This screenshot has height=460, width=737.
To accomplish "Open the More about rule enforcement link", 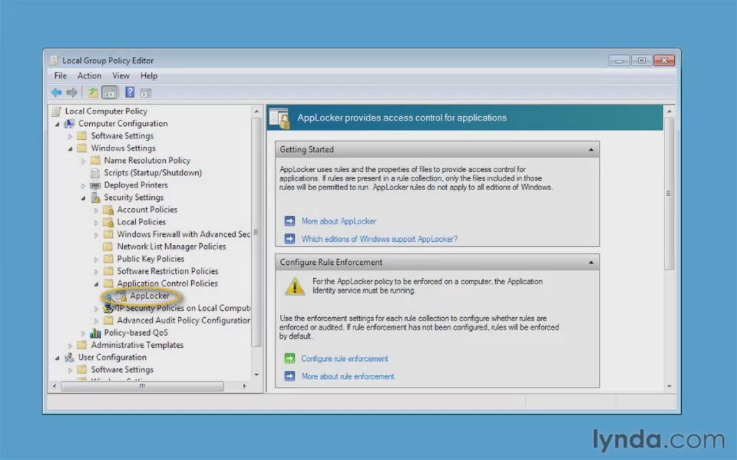I will pos(348,377).
